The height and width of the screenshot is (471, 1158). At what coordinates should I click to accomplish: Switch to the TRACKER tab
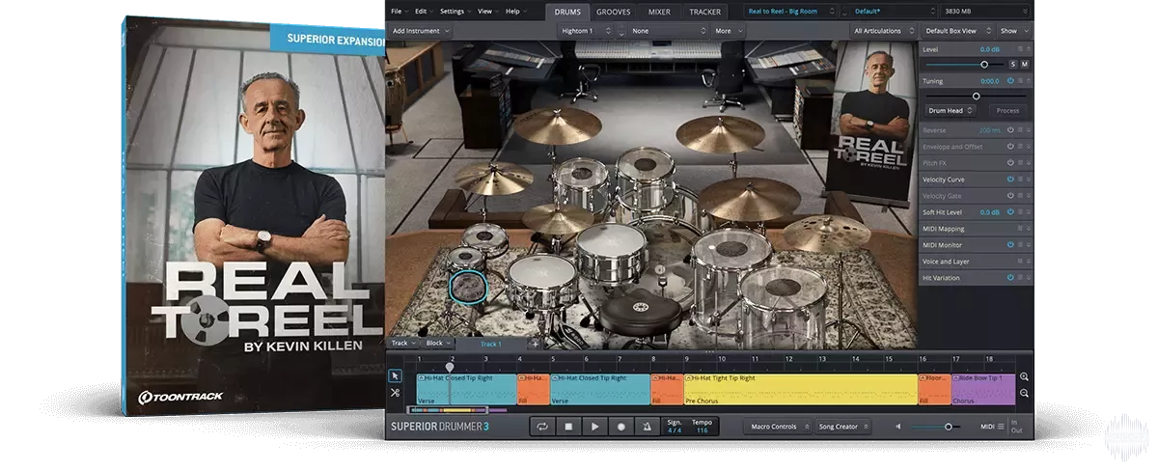(705, 12)
